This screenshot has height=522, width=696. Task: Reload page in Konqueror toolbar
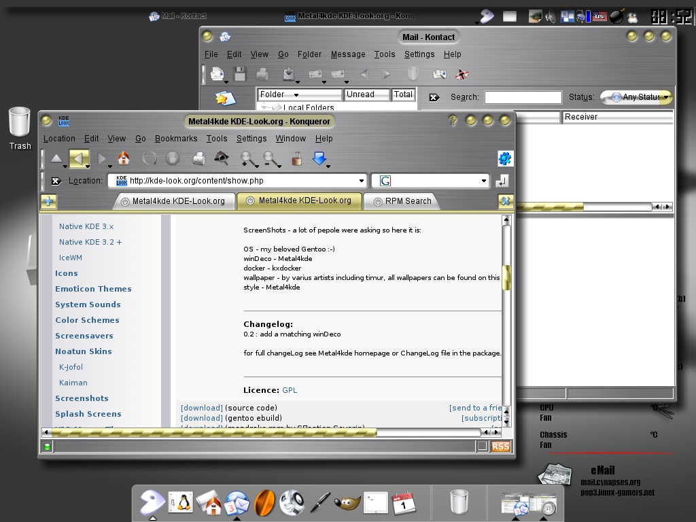point(150,158)
